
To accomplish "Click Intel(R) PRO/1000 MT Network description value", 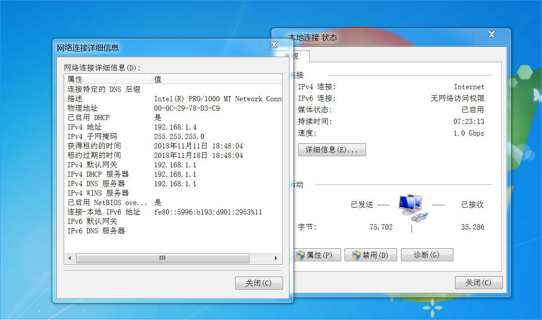I will point(218,99).
